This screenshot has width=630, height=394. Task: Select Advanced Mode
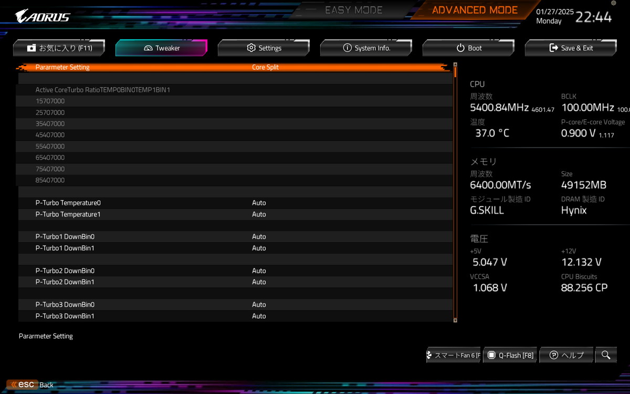475,10
